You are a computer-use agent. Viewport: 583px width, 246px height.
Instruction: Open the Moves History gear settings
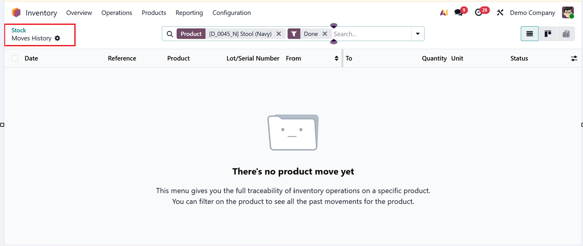[58, 38]
